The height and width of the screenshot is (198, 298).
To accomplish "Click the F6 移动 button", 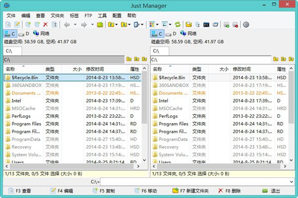I will 146,191.
